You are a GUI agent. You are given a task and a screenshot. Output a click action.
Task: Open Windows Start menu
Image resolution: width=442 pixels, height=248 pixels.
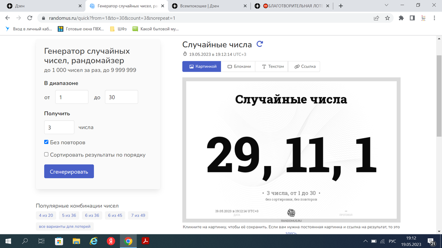(8, 241)
